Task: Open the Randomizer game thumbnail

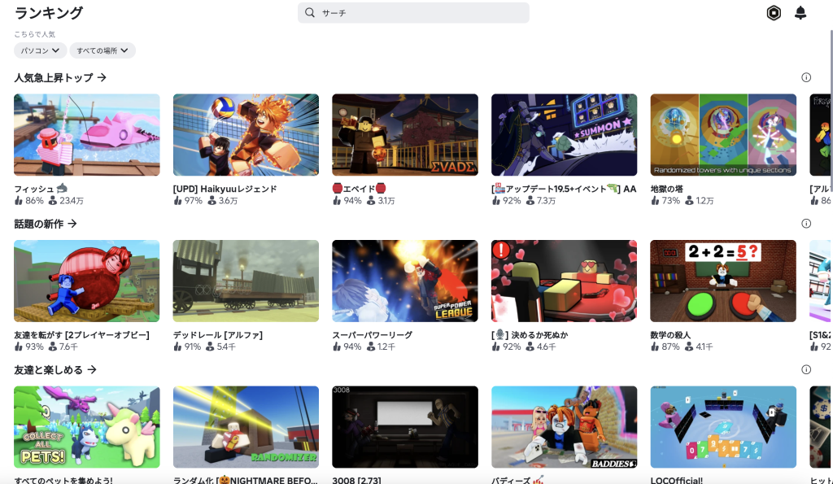Action: click(246, 427)
